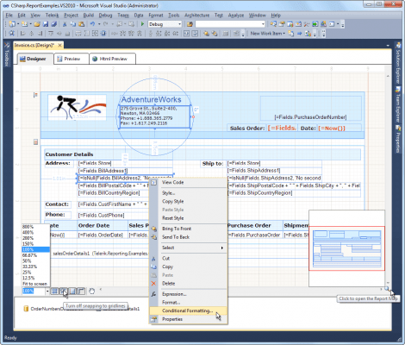Turn off snapping to gridlines

click(x=64, y=291)
